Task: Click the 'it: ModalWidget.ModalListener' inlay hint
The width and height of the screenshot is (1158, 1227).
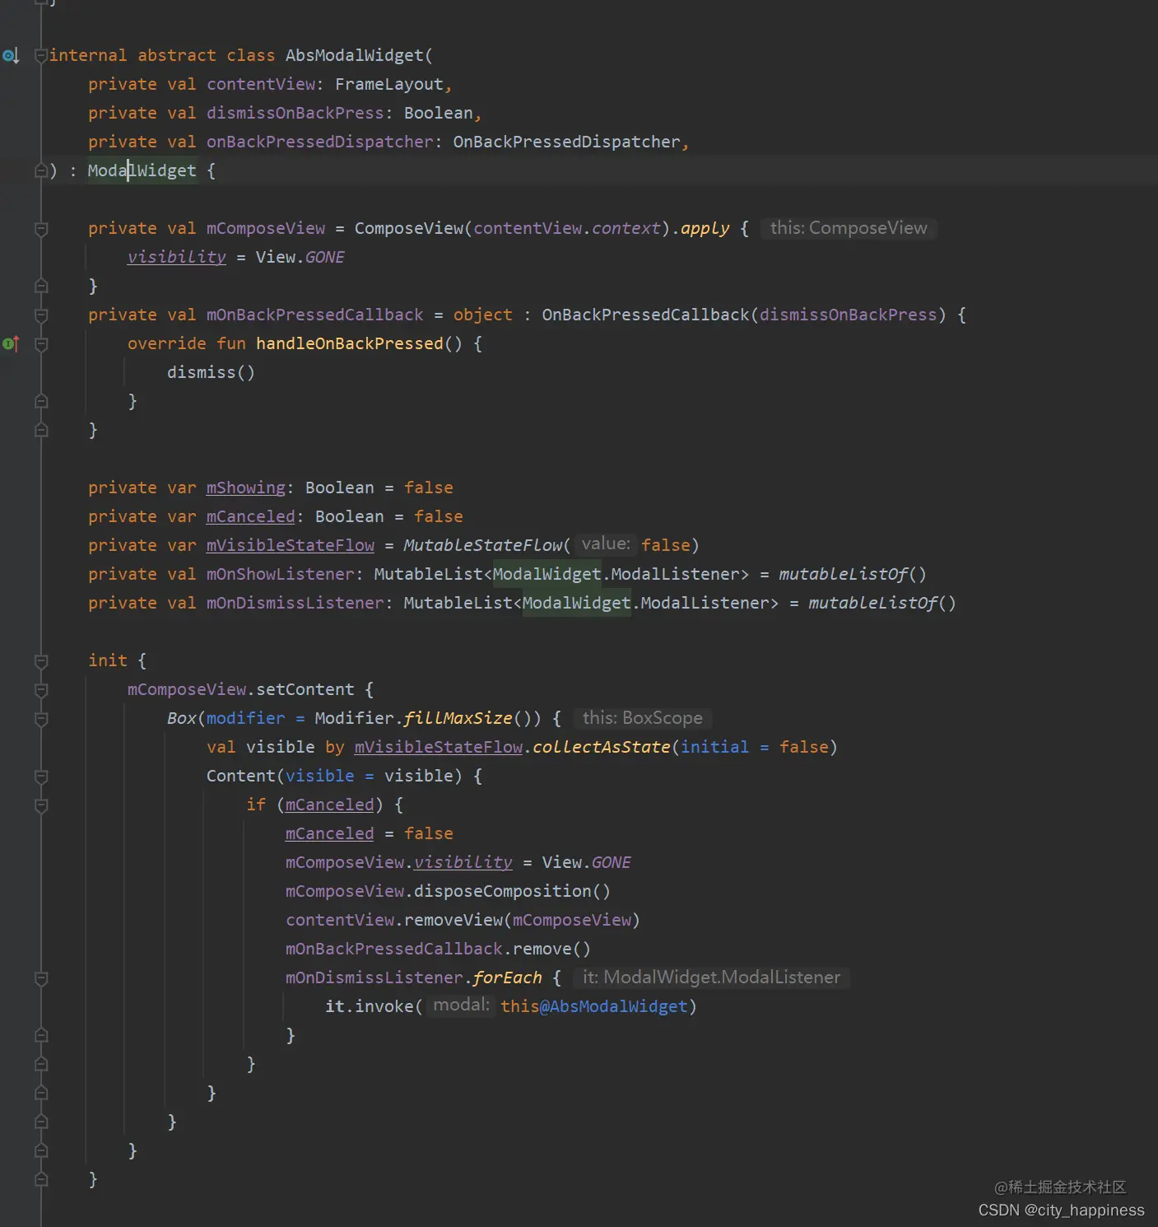Action: pos(711,977)
